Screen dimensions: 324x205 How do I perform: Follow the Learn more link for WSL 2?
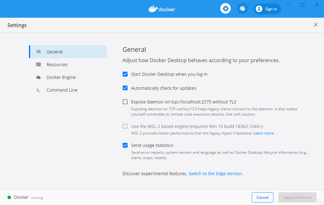pyautogui.click(x=264, y=133)
